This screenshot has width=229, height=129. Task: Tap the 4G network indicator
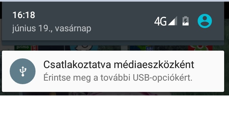click(160, 21)
